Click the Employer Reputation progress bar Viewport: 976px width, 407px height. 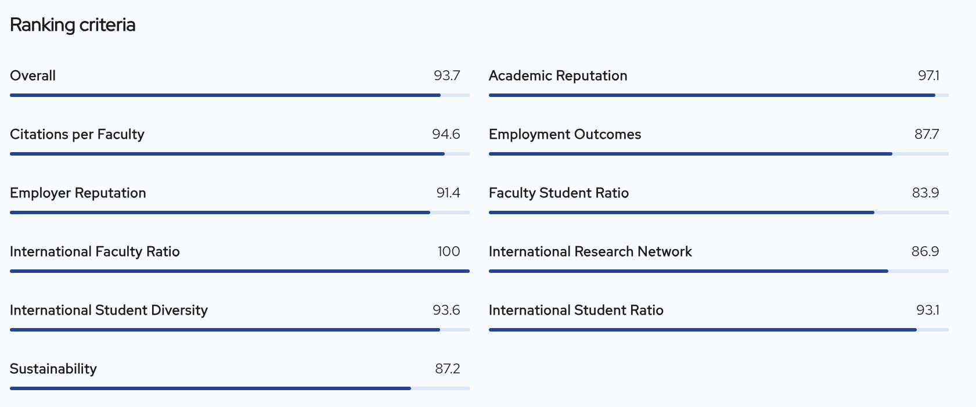point(240,212)
